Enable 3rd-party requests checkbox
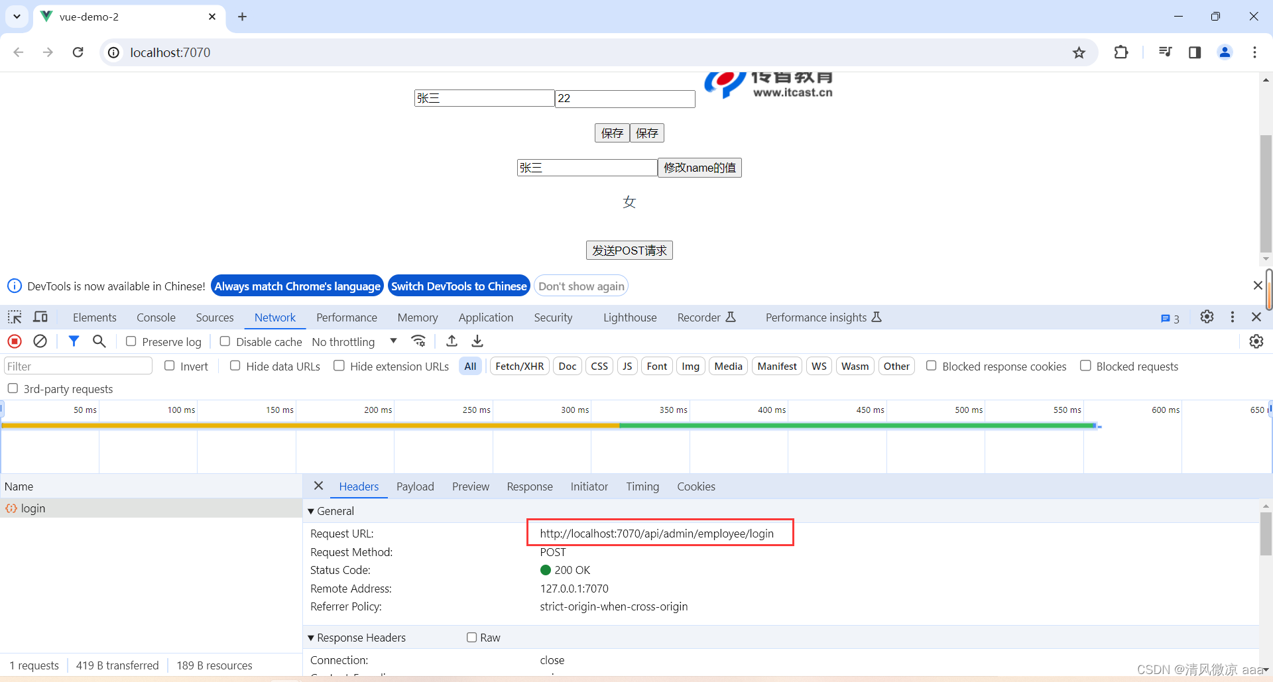 click(x=13, y=388)
